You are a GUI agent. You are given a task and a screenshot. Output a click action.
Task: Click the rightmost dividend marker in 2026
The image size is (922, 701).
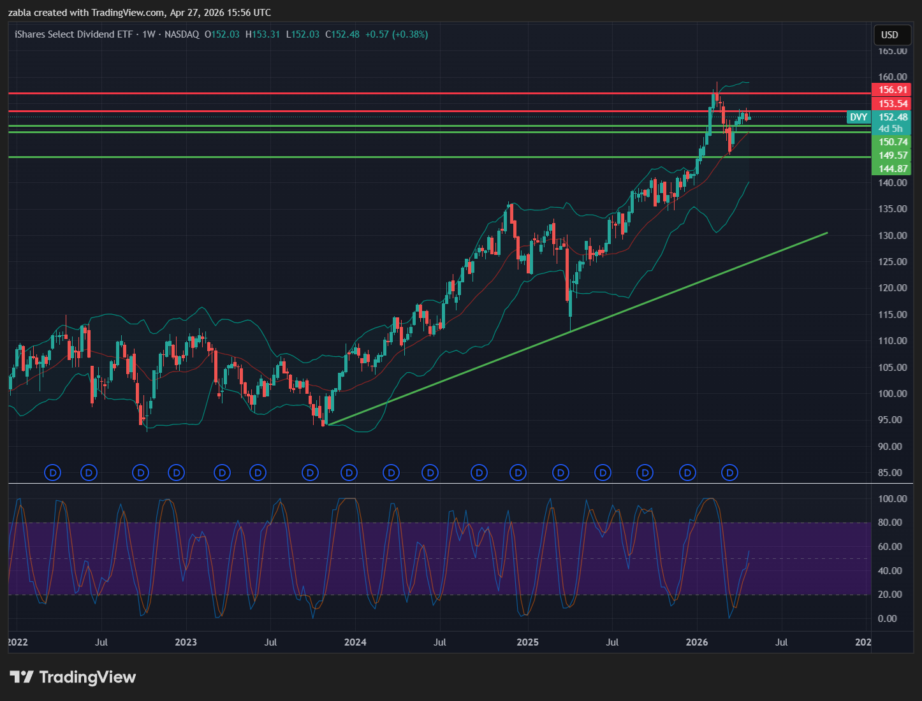point(729,473)
